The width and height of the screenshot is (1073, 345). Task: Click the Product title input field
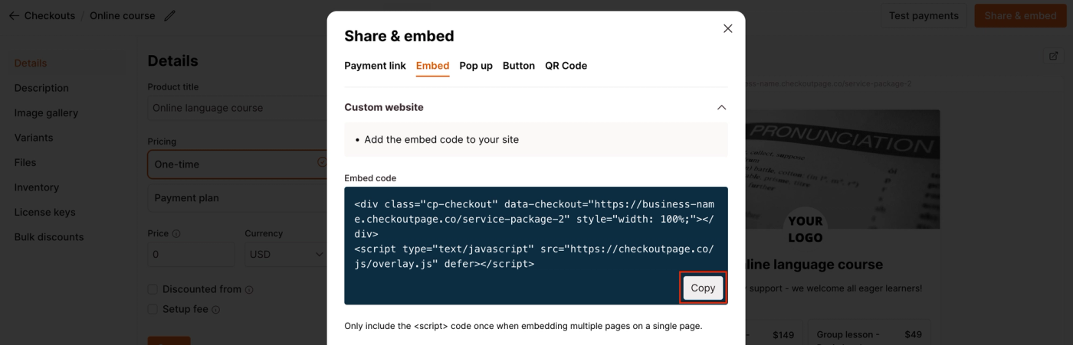[239, 108]
